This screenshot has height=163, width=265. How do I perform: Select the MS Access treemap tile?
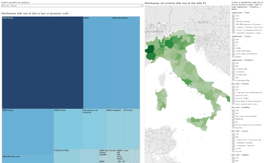tap(131, 129)
